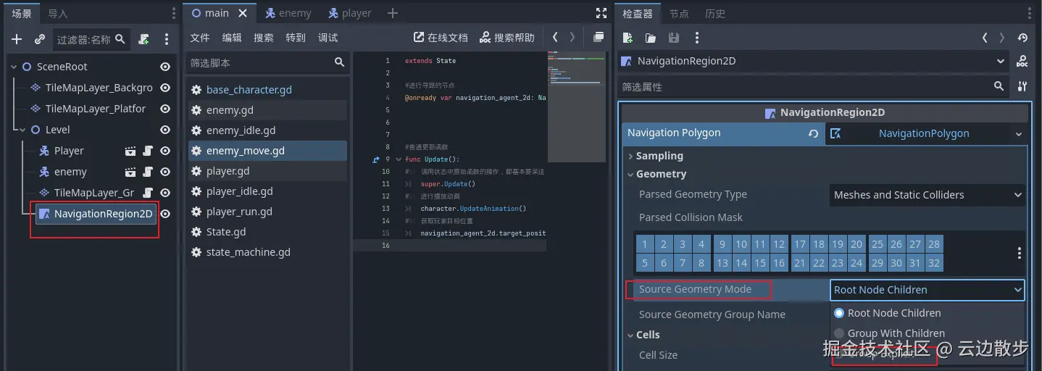
Task: Hide the TileMapLayer_Backgro node
Action: pos(165,88)
